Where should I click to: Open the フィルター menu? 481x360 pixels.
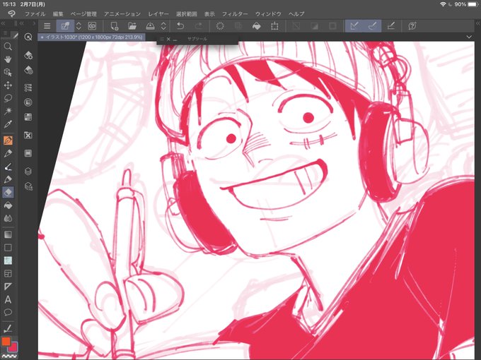235,14
